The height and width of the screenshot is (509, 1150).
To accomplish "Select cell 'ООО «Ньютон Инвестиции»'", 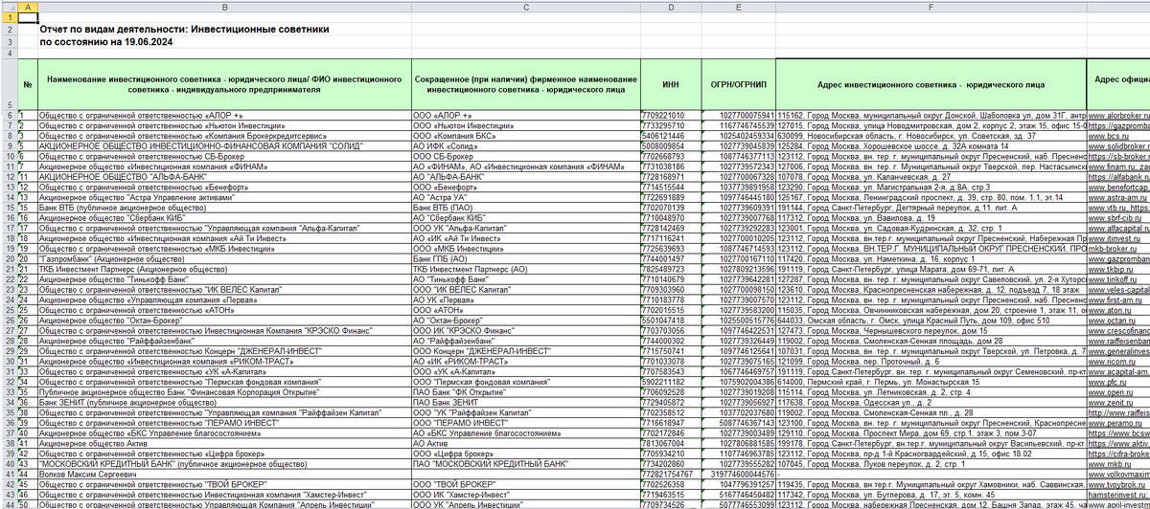I will 524,124.
